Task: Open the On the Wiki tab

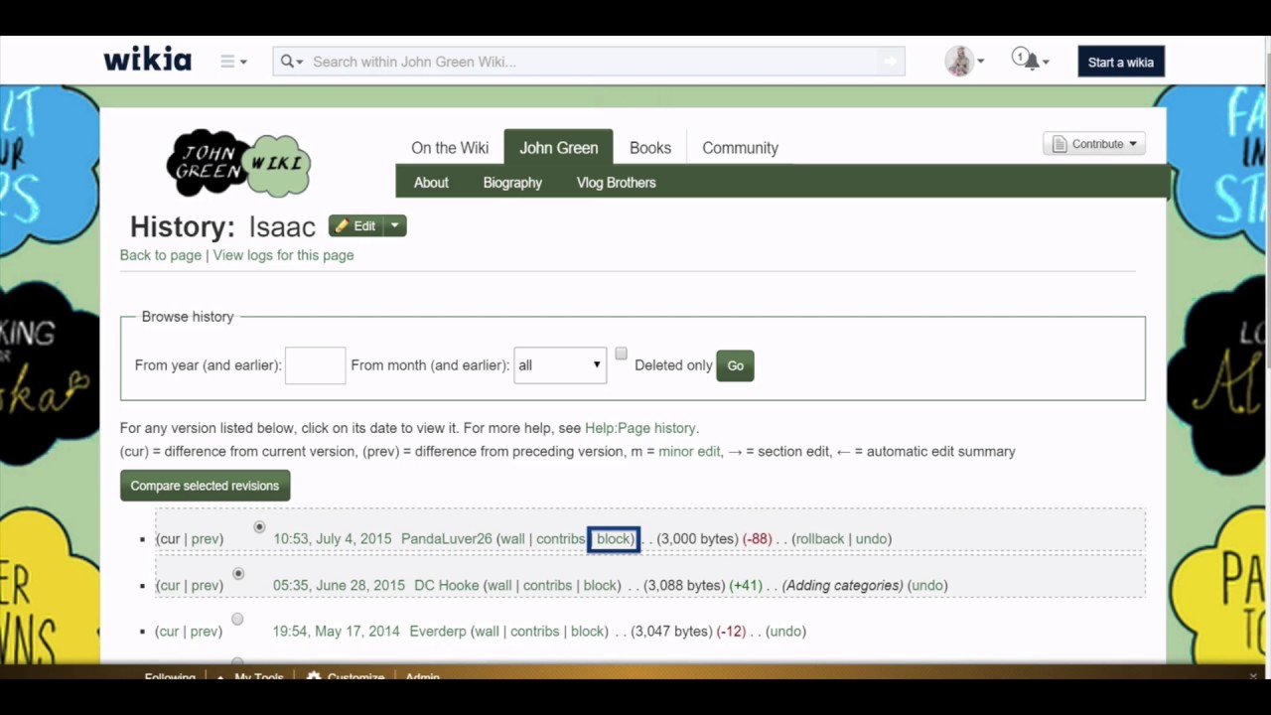Action: click(x=450, y=148)
